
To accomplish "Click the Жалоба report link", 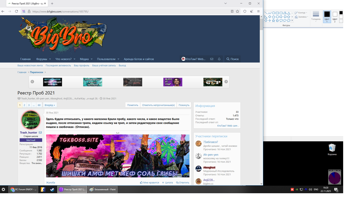I will click(50, 182).
